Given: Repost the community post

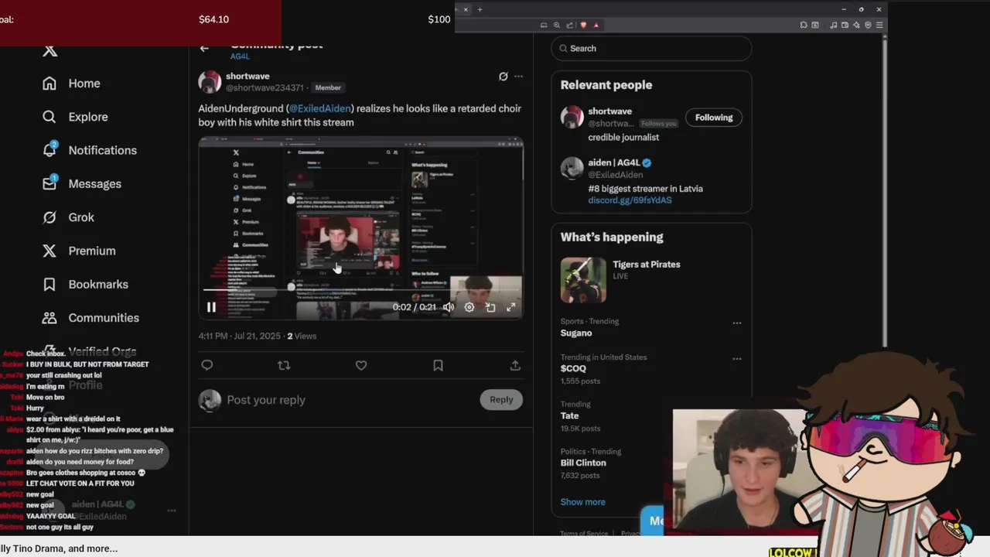Looking at the screenshot, I should pos(284,365).
